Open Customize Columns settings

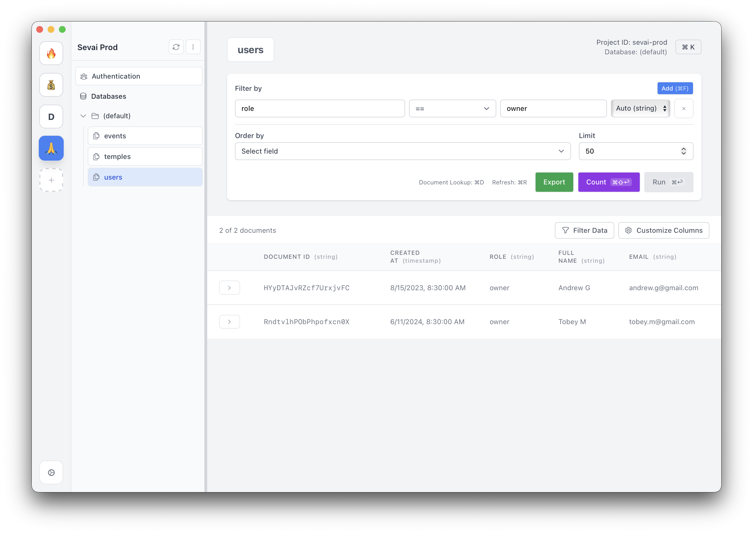(x=664, y=230)
